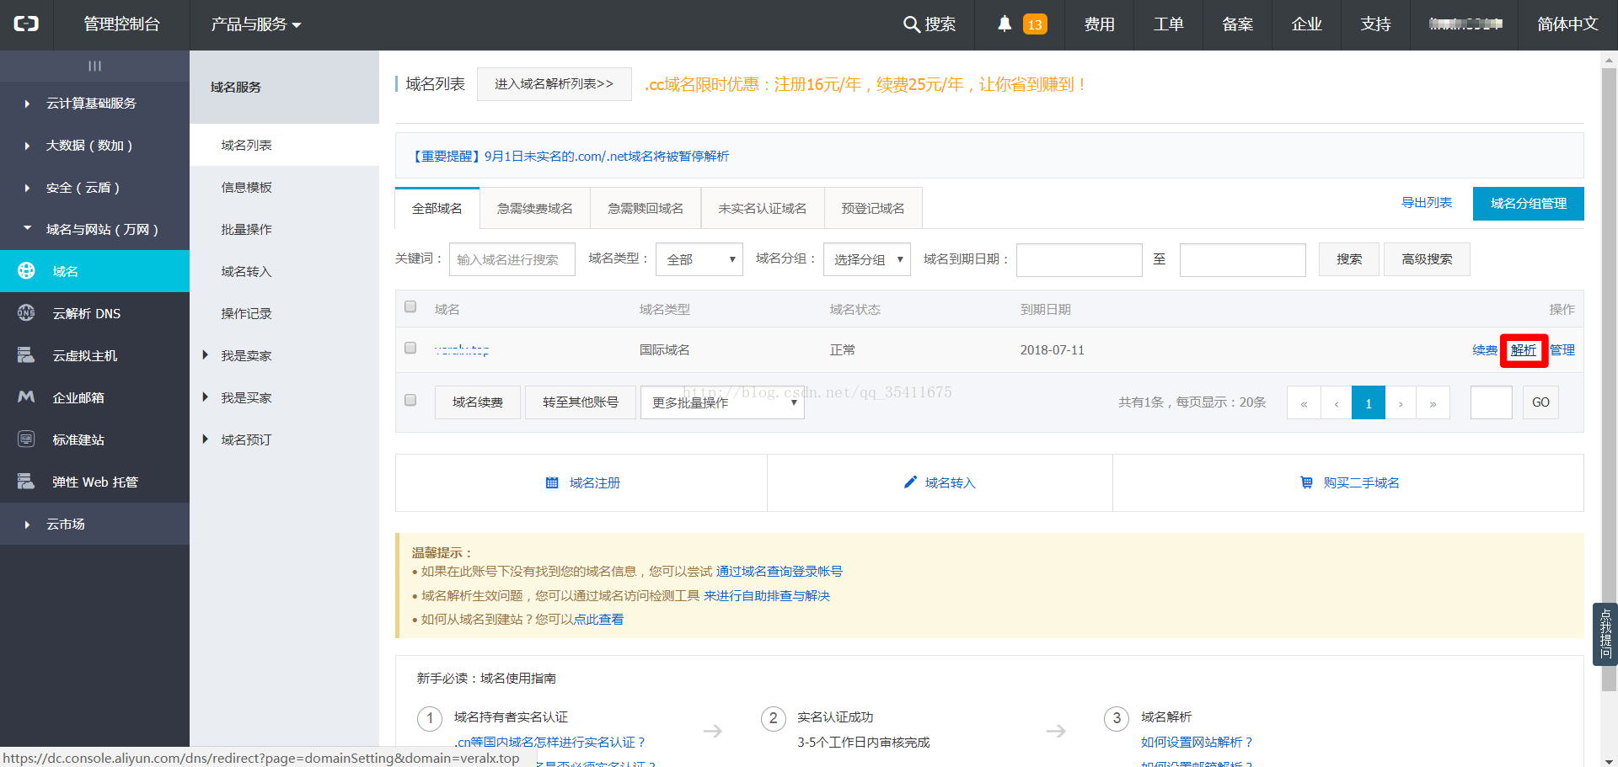
Task: Focus expiry start date field
Action: coord(1080,260)
